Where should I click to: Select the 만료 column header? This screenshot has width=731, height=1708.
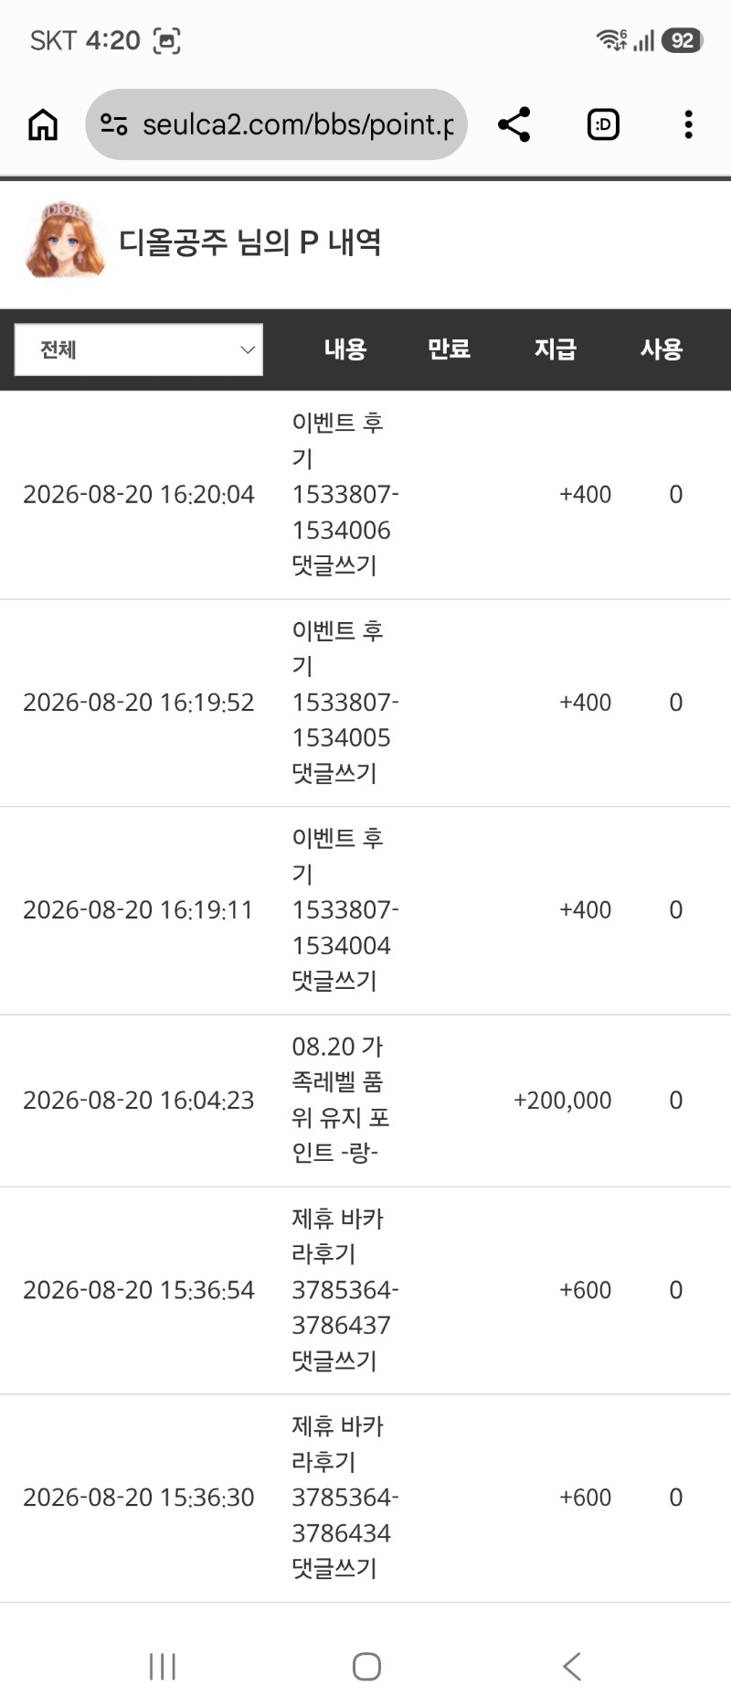pyautogui.click(x=450, y=349)
